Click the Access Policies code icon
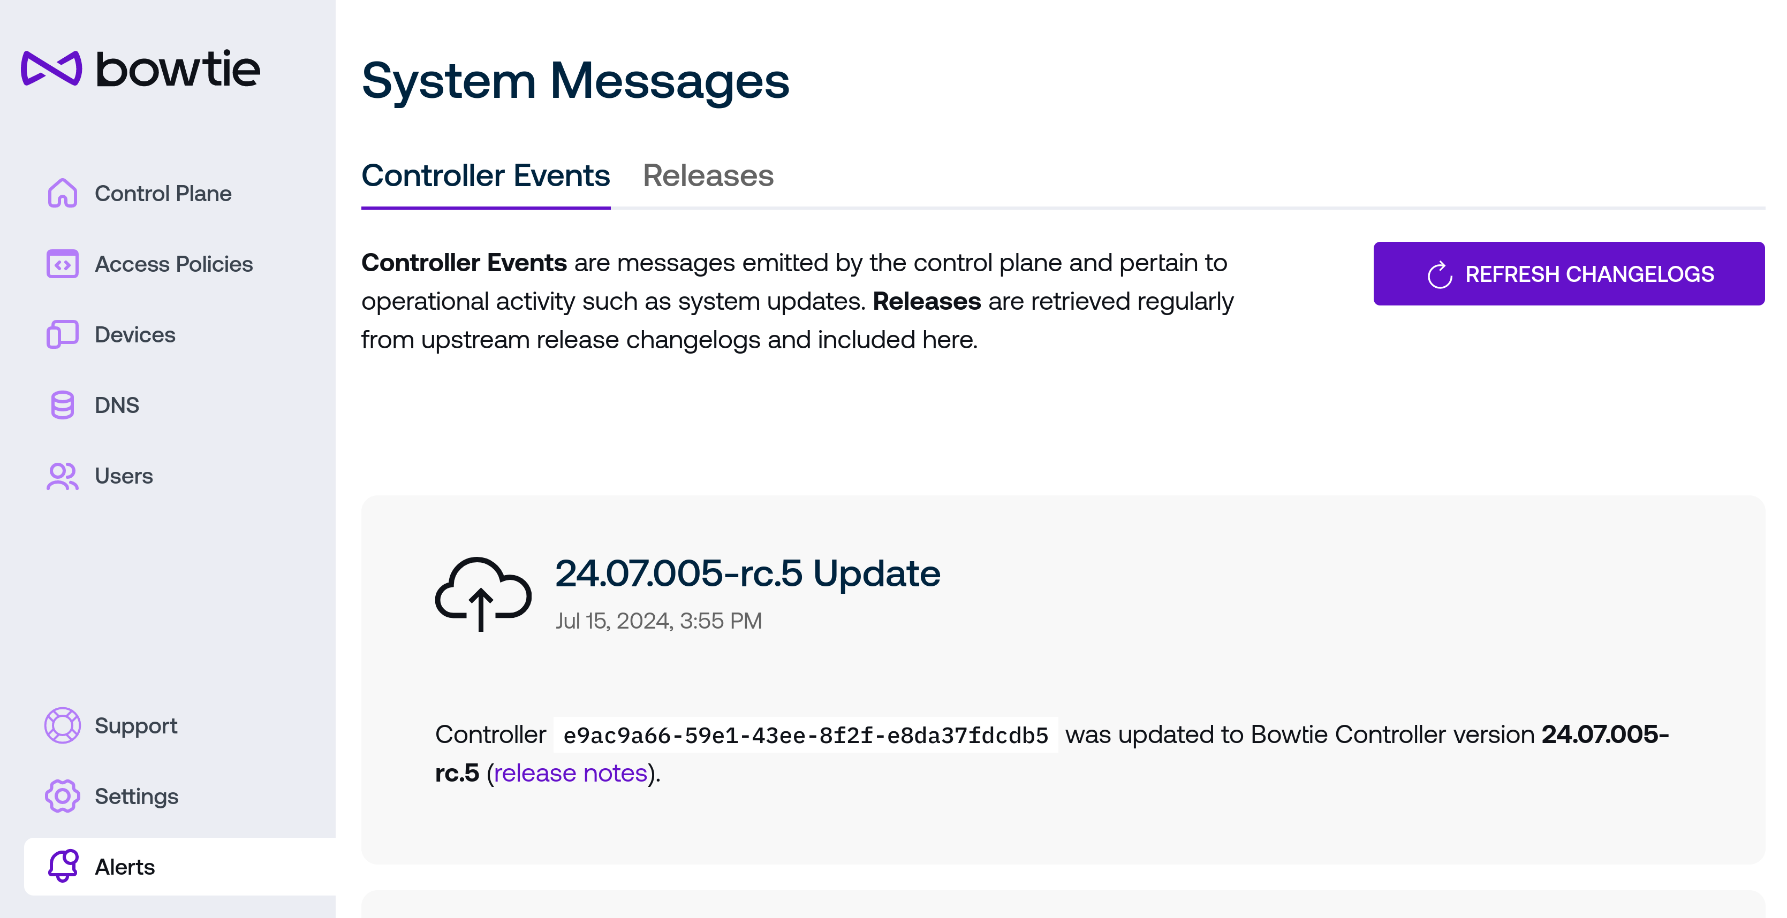 point(63,264)
